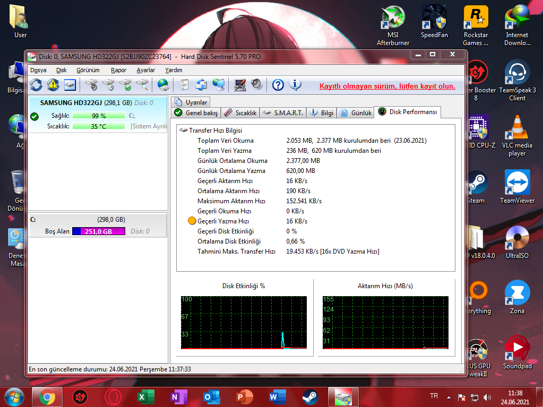Open the TeamViewer desktop icon
Image resolution: width=543 pixels, height=407 pixels.
tap(517, 187)
